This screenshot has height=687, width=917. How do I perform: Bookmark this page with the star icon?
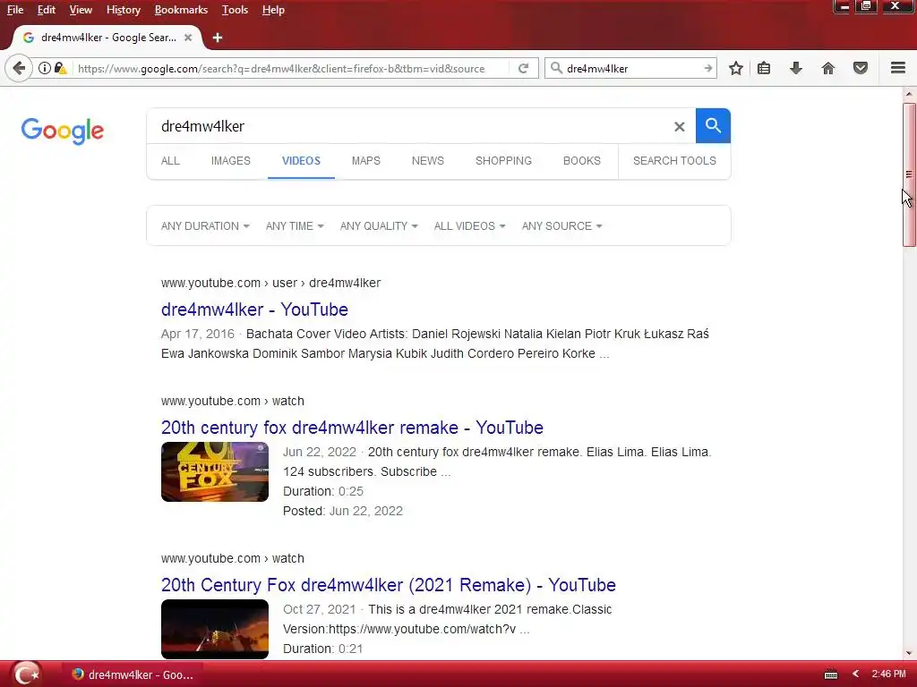pos(736,68)
